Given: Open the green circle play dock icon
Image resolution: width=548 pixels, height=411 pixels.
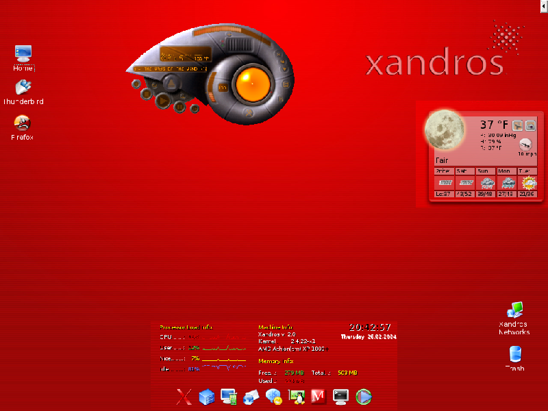Looking at the screenshot, I should click(364, 397).
